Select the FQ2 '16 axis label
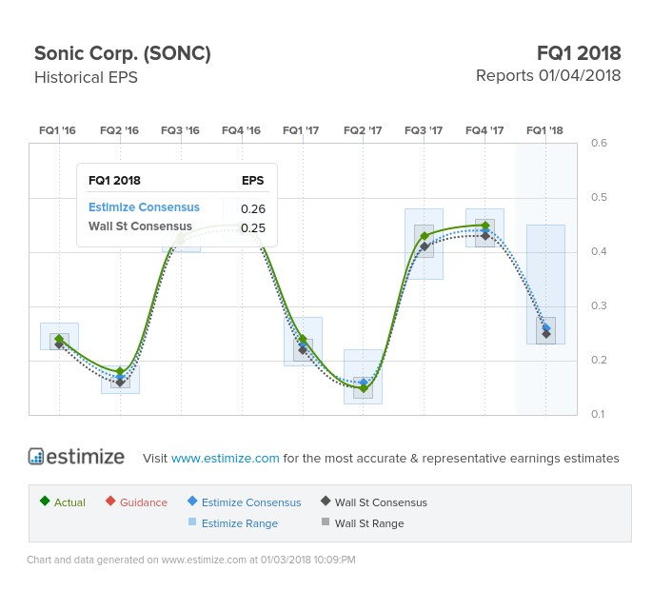The image size is (652, 590). (119, 130)
